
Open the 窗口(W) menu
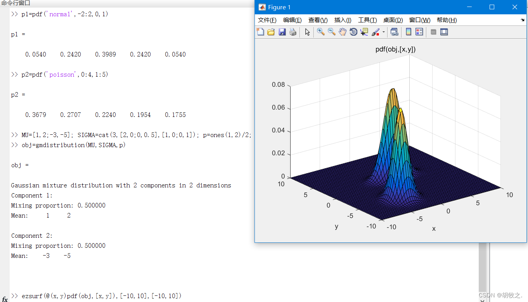click(420, 20)
